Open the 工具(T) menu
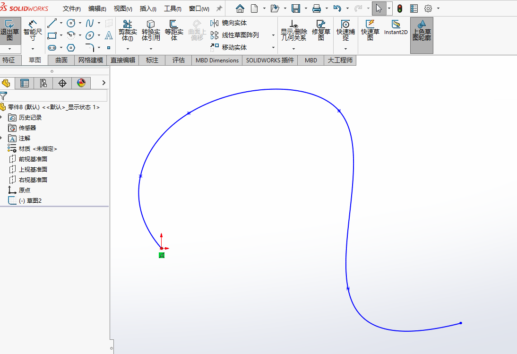 pos(172,9)
